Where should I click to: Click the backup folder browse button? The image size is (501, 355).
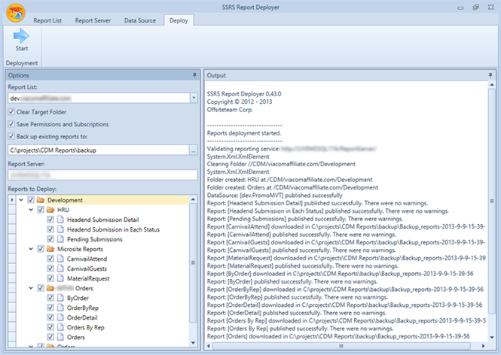[x=194, y=150]
